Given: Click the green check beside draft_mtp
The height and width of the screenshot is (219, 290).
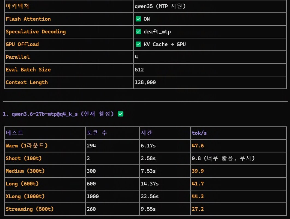Looking at the screenshot, I should (138, 32).
